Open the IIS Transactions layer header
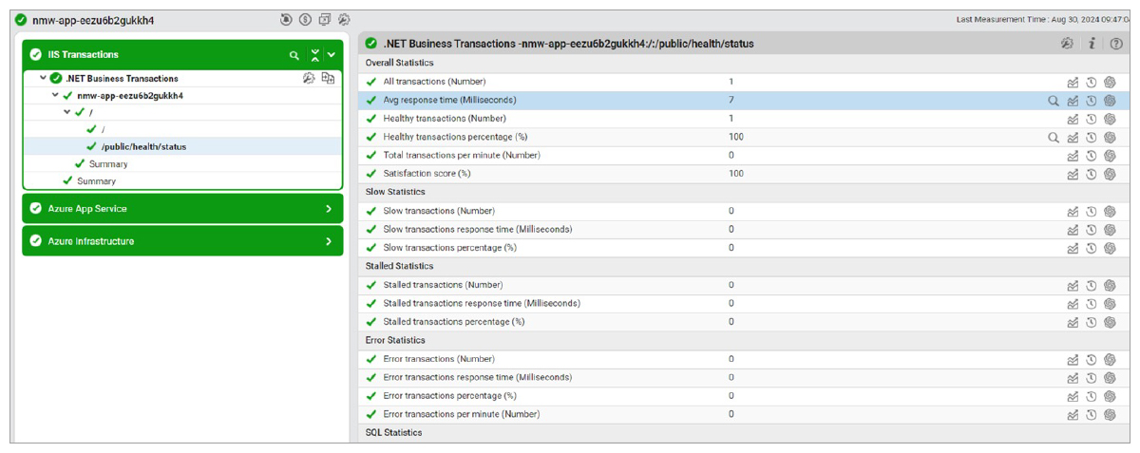 point(181,55)
